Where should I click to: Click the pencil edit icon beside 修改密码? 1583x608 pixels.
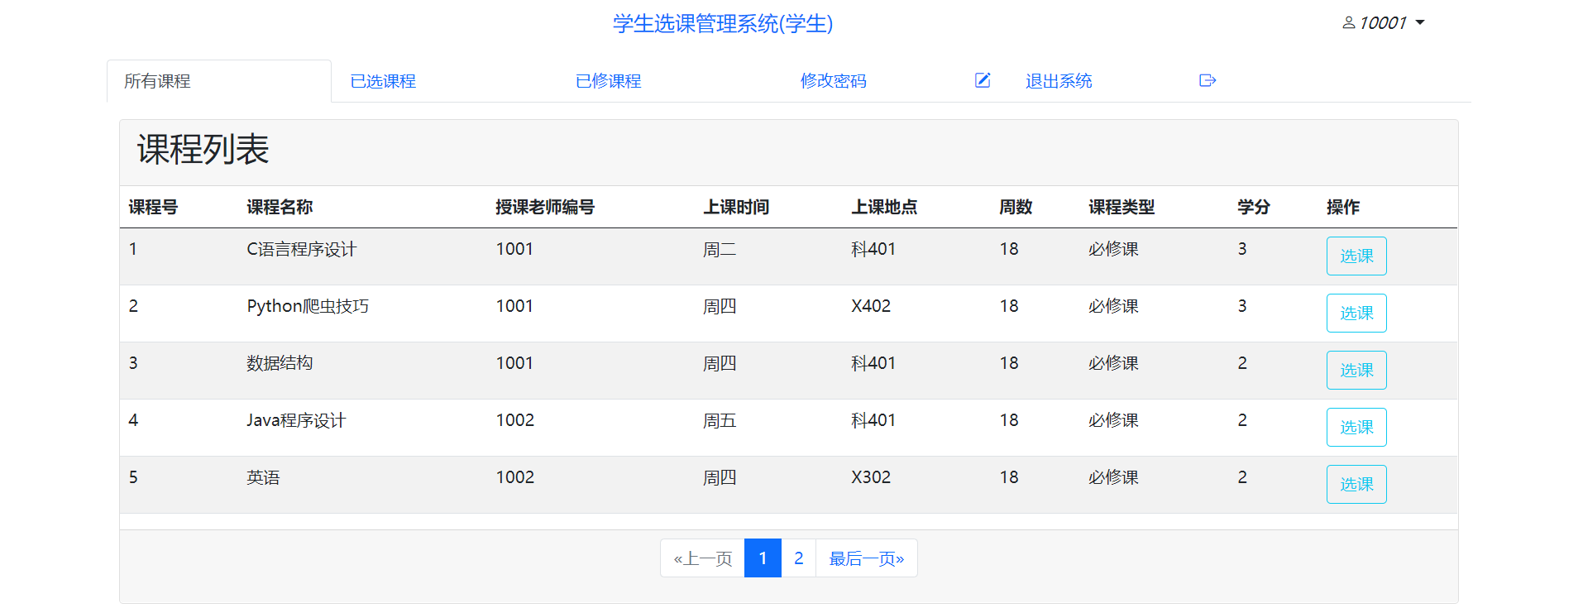coord(983,80)
